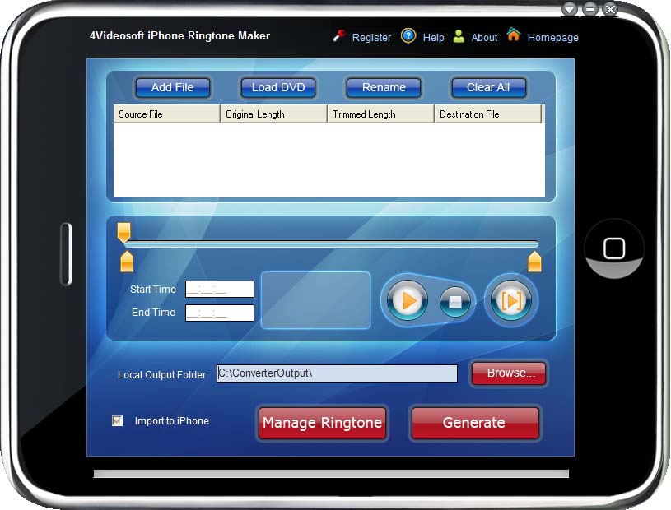Screen dimensions: 671x510
Task: Select the trim end marker on the right
Action: [x=534, y=262]
